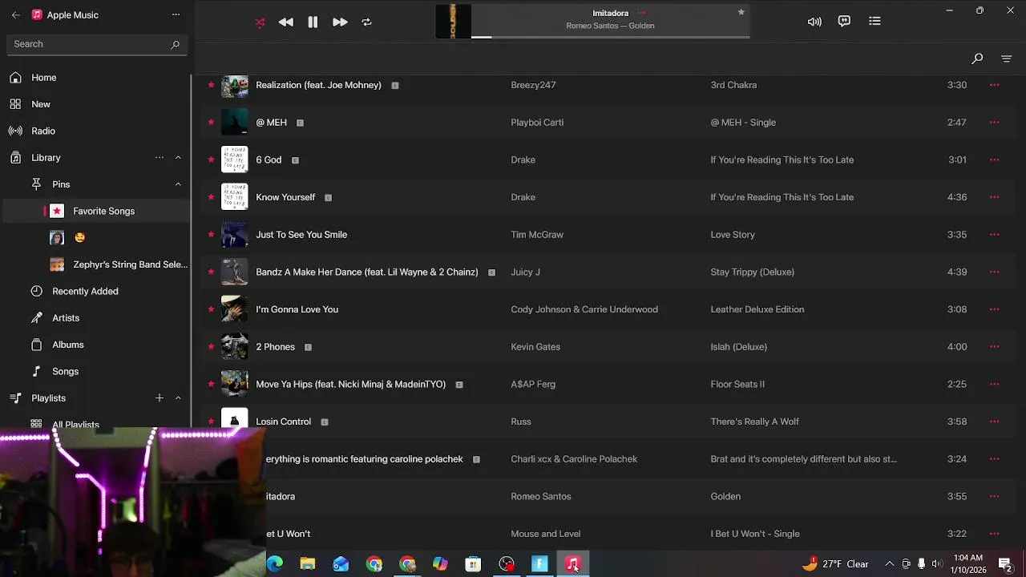Image resolution: width=1026 pixels, height=577 pixels.
Task: Toggle favorite star for 6 God
Action: click(211, 159)
